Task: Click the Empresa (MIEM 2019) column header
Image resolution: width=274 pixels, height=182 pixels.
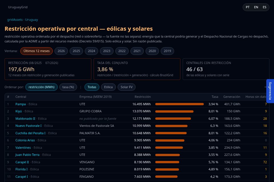Action: (95, 97)
